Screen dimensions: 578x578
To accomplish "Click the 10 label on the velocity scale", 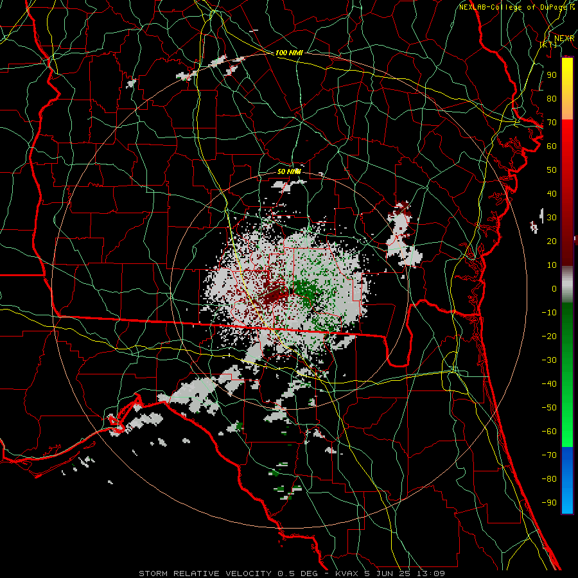I will (x=552, y=265).
